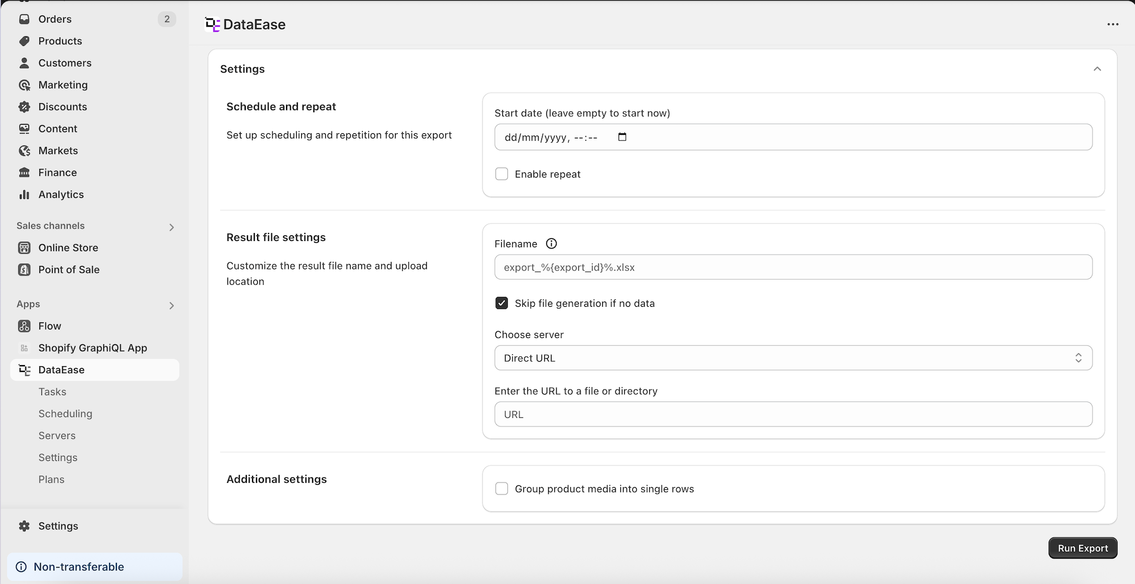Open the Discounts page
This screenshot has height=584, width=1135.
(62, 107)
